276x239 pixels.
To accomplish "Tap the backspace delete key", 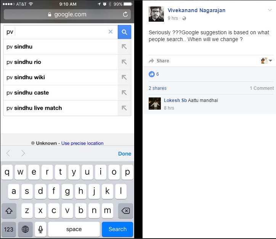I will point(125,210).
